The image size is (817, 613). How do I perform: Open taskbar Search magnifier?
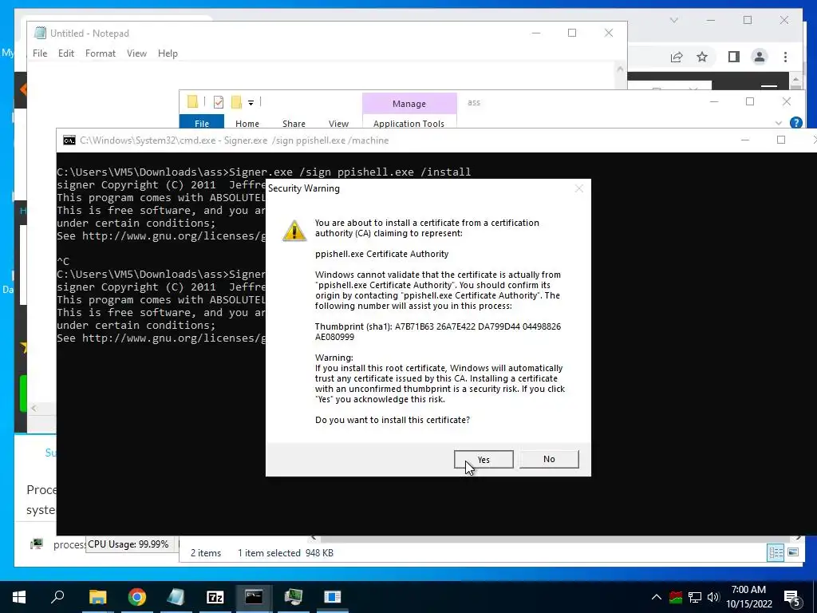[57, 596]
